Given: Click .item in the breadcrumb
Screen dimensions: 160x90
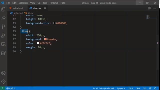Looking at the screenshot, I should tap(30, 13).
